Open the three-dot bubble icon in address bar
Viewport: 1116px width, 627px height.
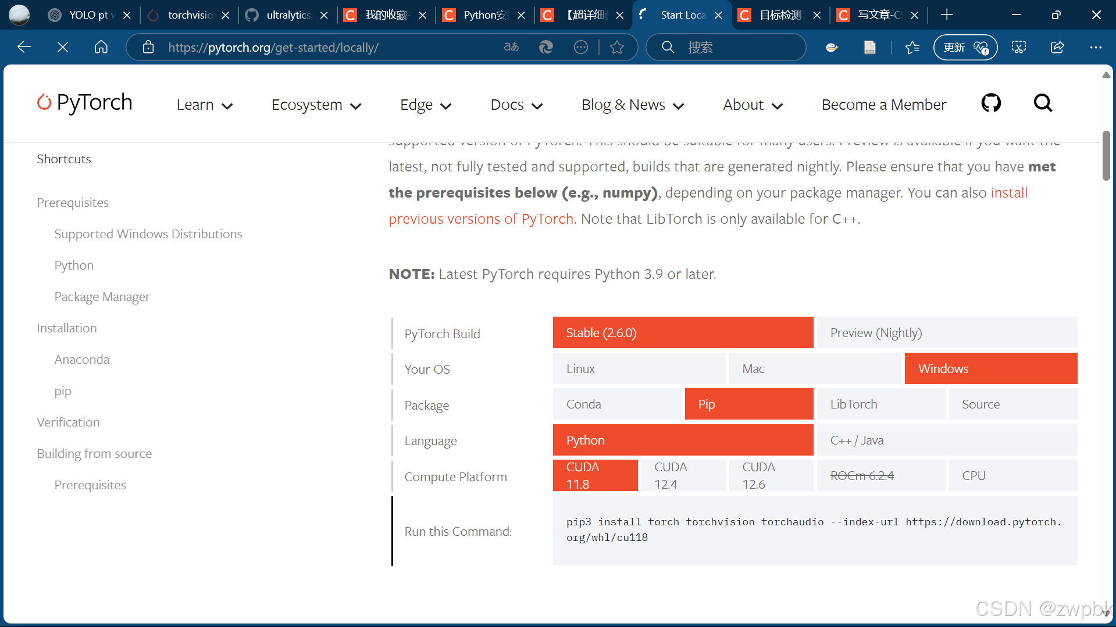point(581,47)
